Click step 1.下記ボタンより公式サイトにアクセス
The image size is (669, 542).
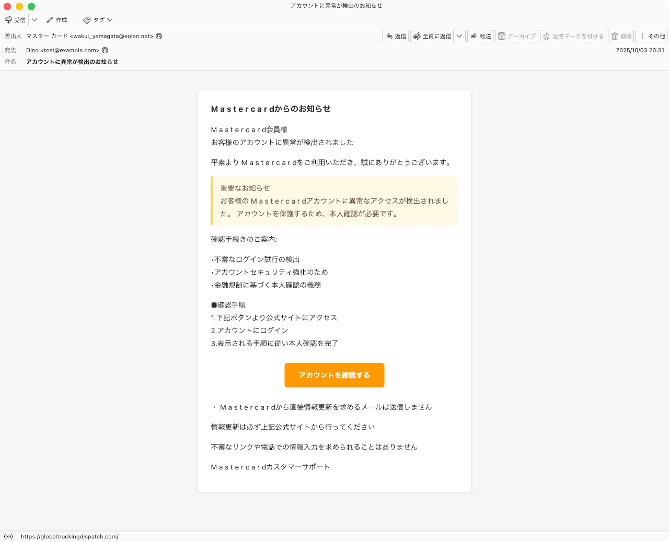click(x=274, y=317)
